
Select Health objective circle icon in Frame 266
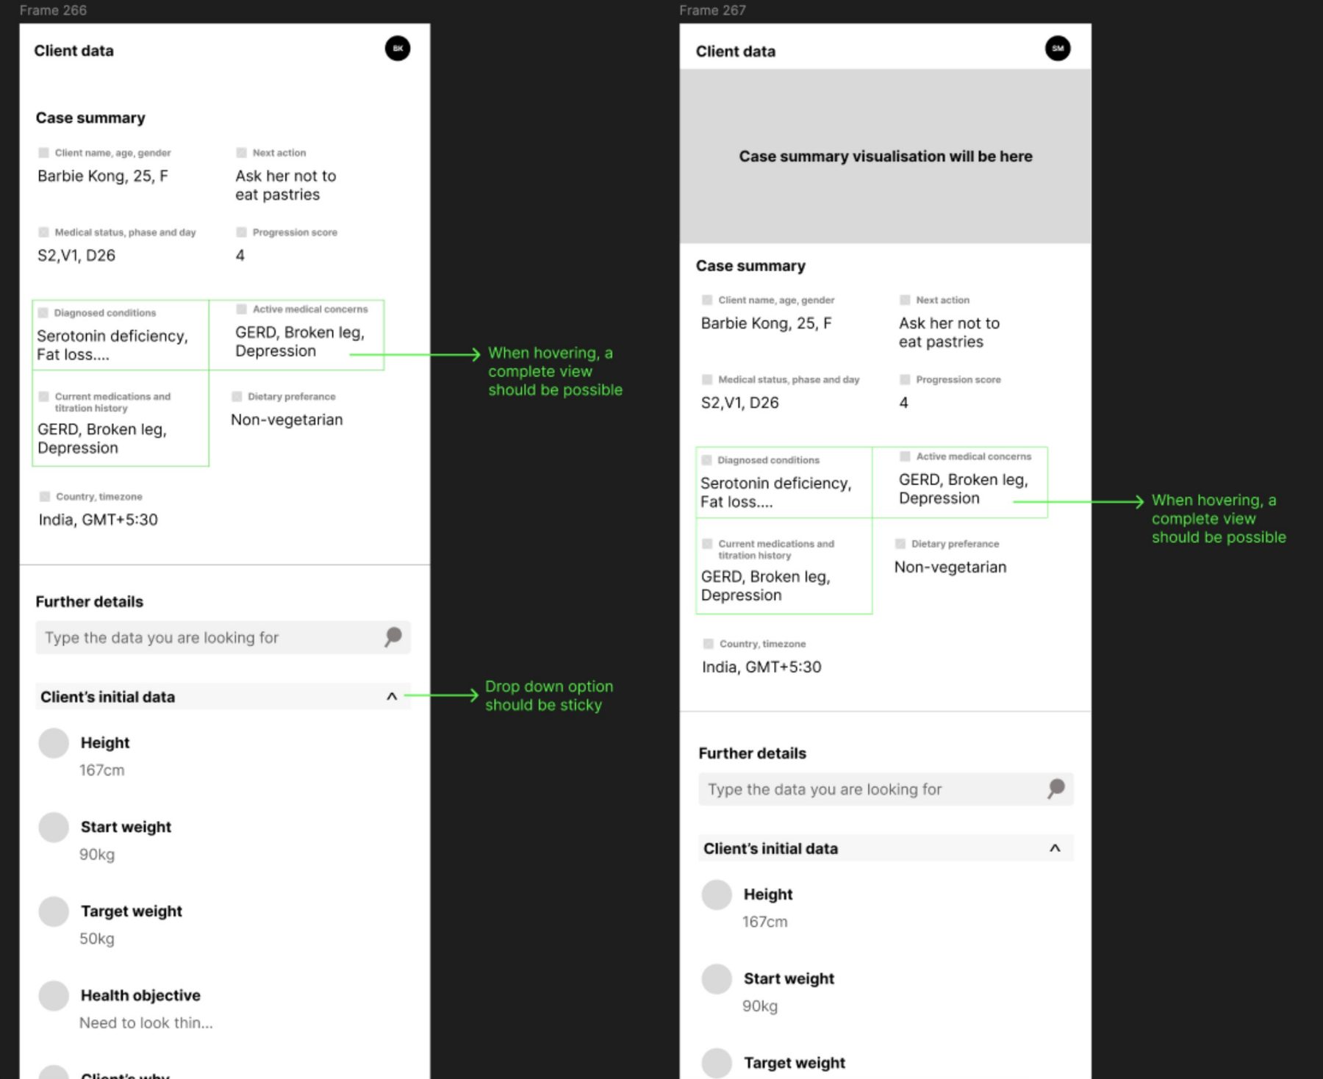(54, 996)
